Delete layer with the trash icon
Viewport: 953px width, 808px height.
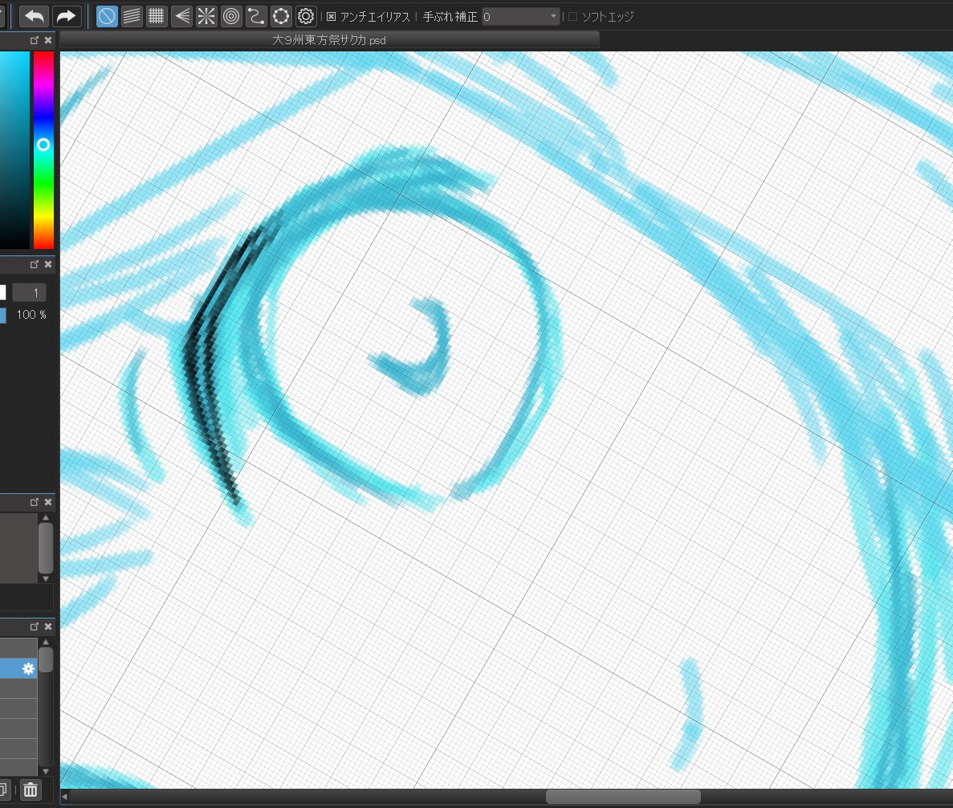point(31,790)
